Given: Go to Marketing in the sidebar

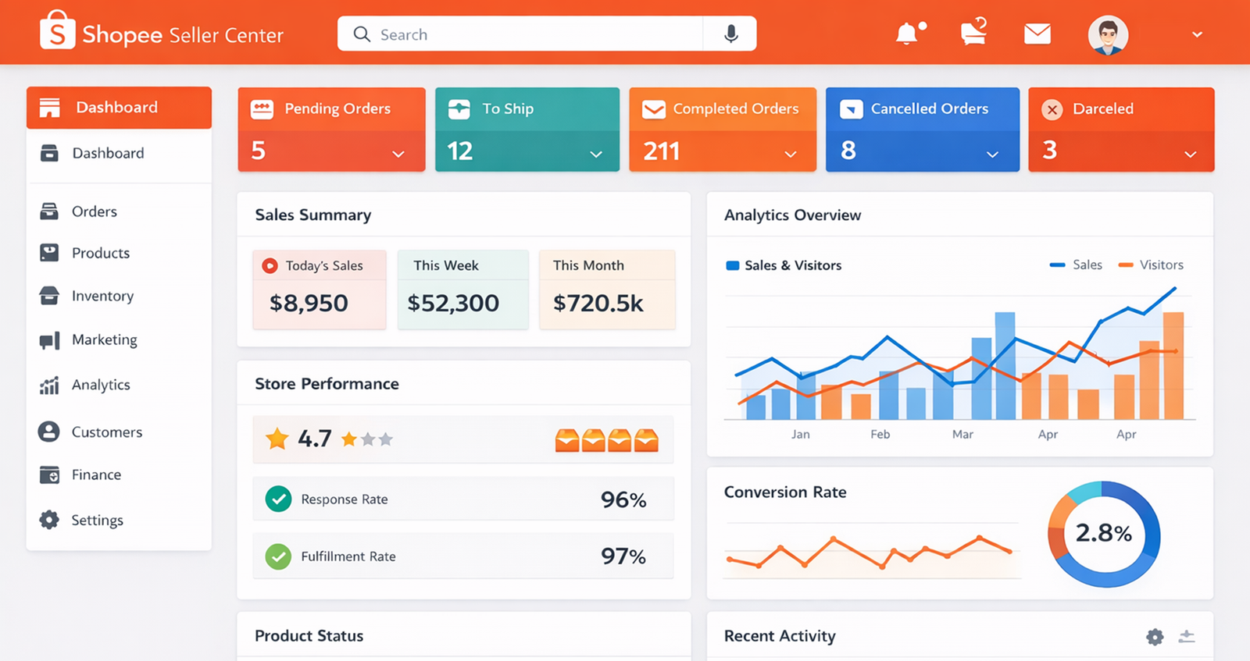Looking at the screenshot, I should (x=104, y=339).
